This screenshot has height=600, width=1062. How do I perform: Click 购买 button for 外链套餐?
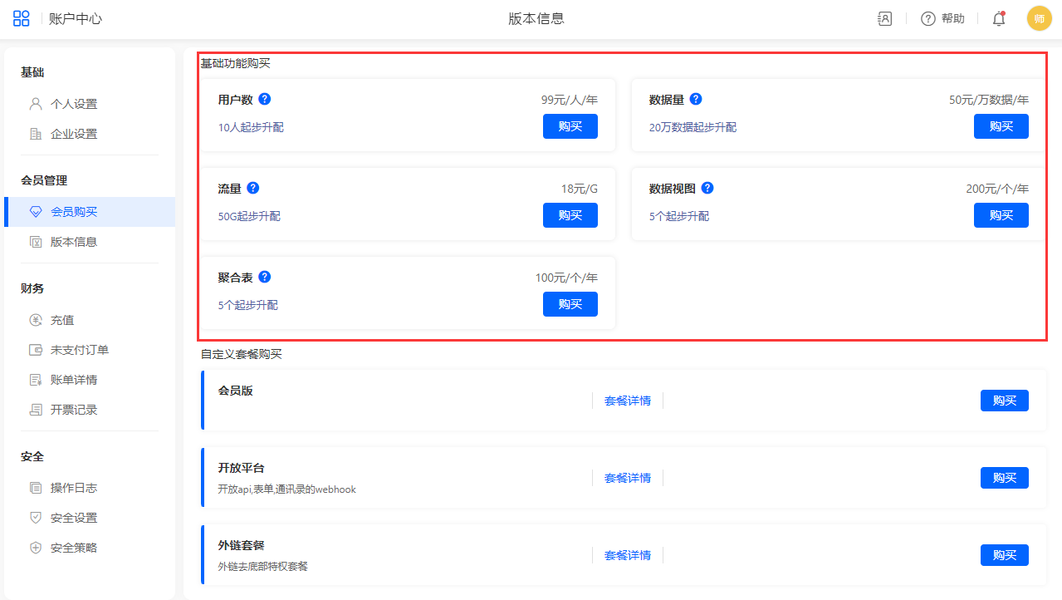click(x=1004, y=555)
